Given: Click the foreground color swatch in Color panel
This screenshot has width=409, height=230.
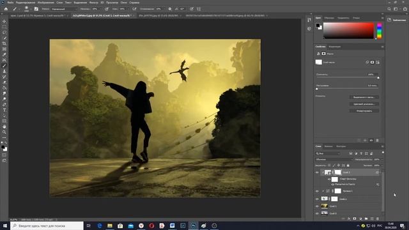Looking at the screenshot, I should click(318, 26).
